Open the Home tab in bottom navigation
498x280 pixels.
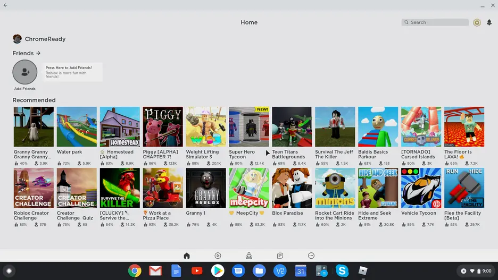(x=187, y=256)
